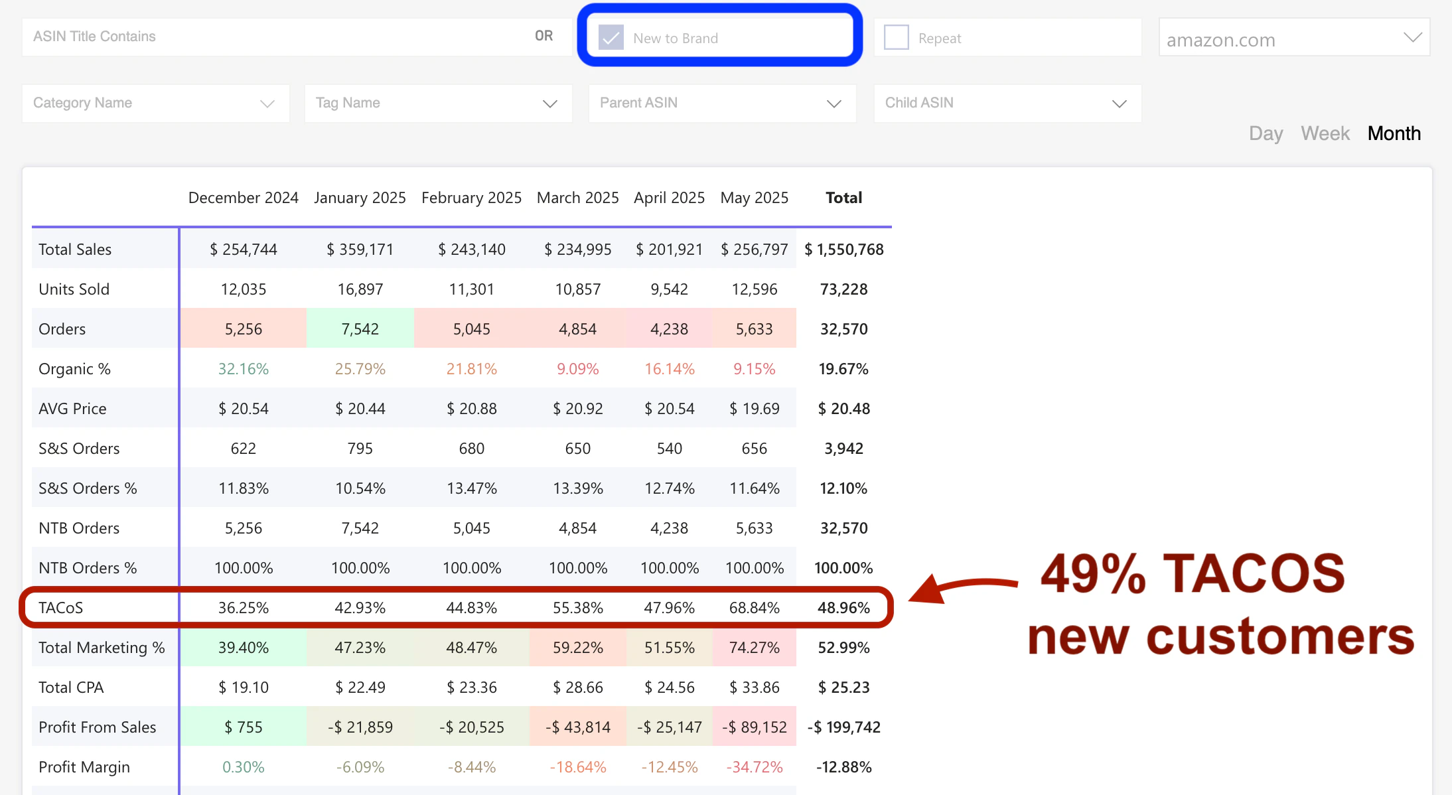Image resolution: width=1452 pixels, height=795 pixels.
Task: Open the Parent ASIN dropdown
Action: click(722, 103)
